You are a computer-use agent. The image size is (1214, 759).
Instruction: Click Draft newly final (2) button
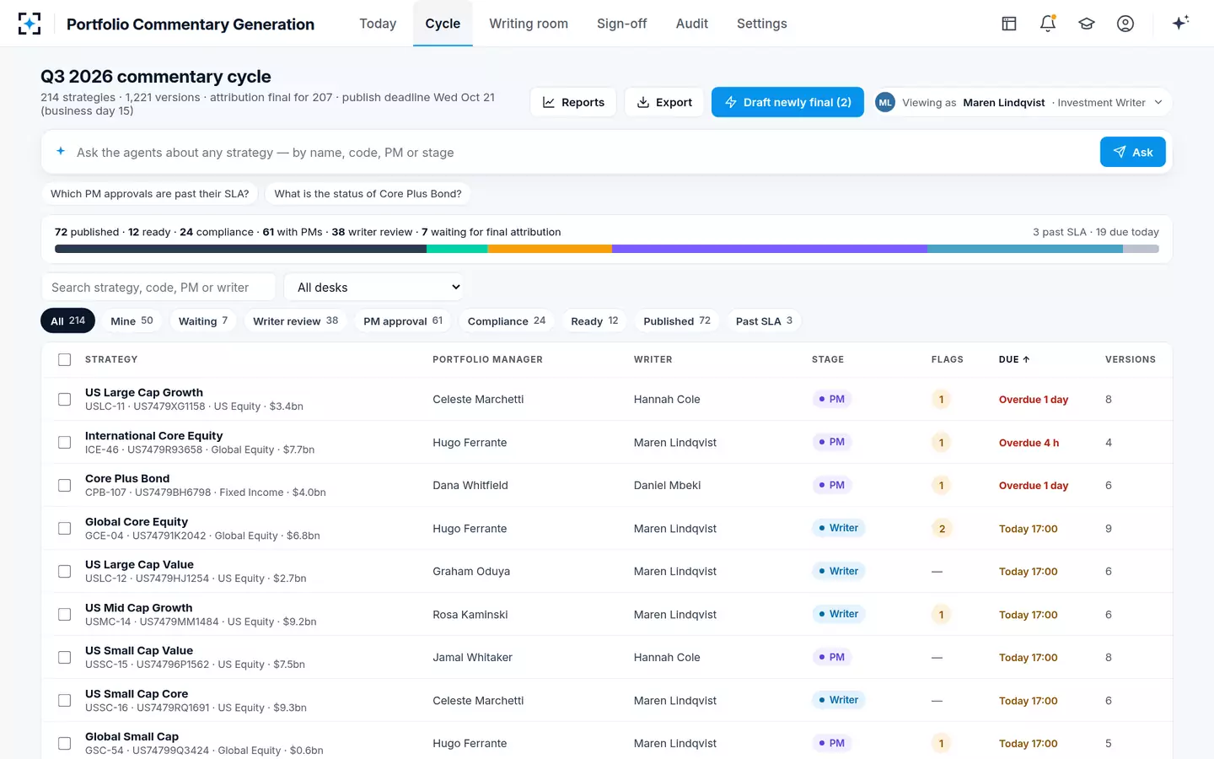pyautogui.click(x=787, y=102)
